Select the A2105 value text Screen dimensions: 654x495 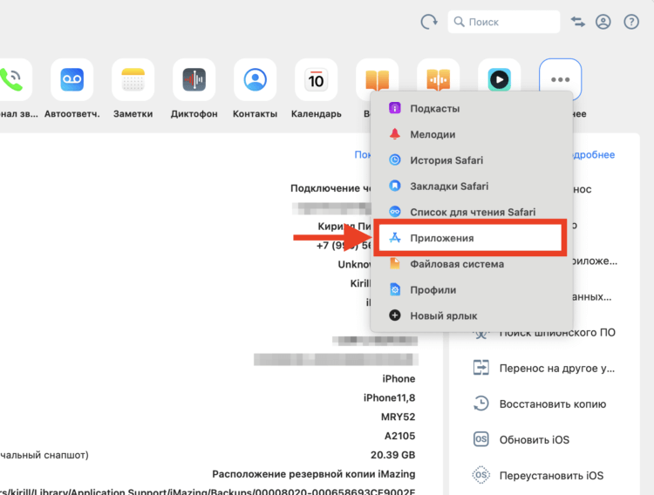tap(399, 437)
